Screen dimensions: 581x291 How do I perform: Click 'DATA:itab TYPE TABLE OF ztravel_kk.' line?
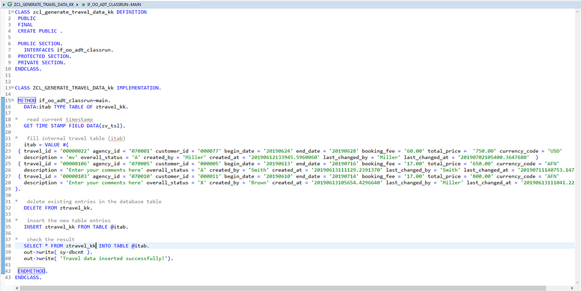[76, 107]
